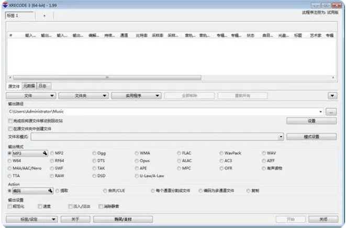Click the 关闭 close button at bottom

click(323, 219)
